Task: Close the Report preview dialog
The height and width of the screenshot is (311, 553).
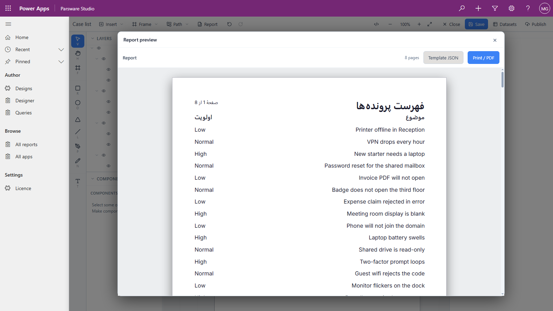Action: pyautogui.click(x=495, y=40)
